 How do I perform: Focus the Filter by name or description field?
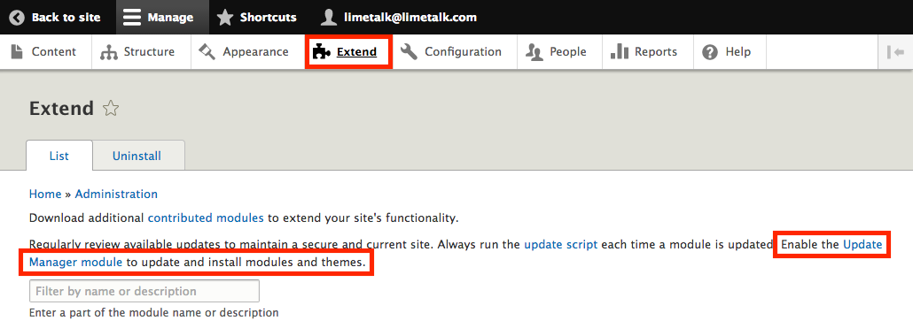pos(144,291)
